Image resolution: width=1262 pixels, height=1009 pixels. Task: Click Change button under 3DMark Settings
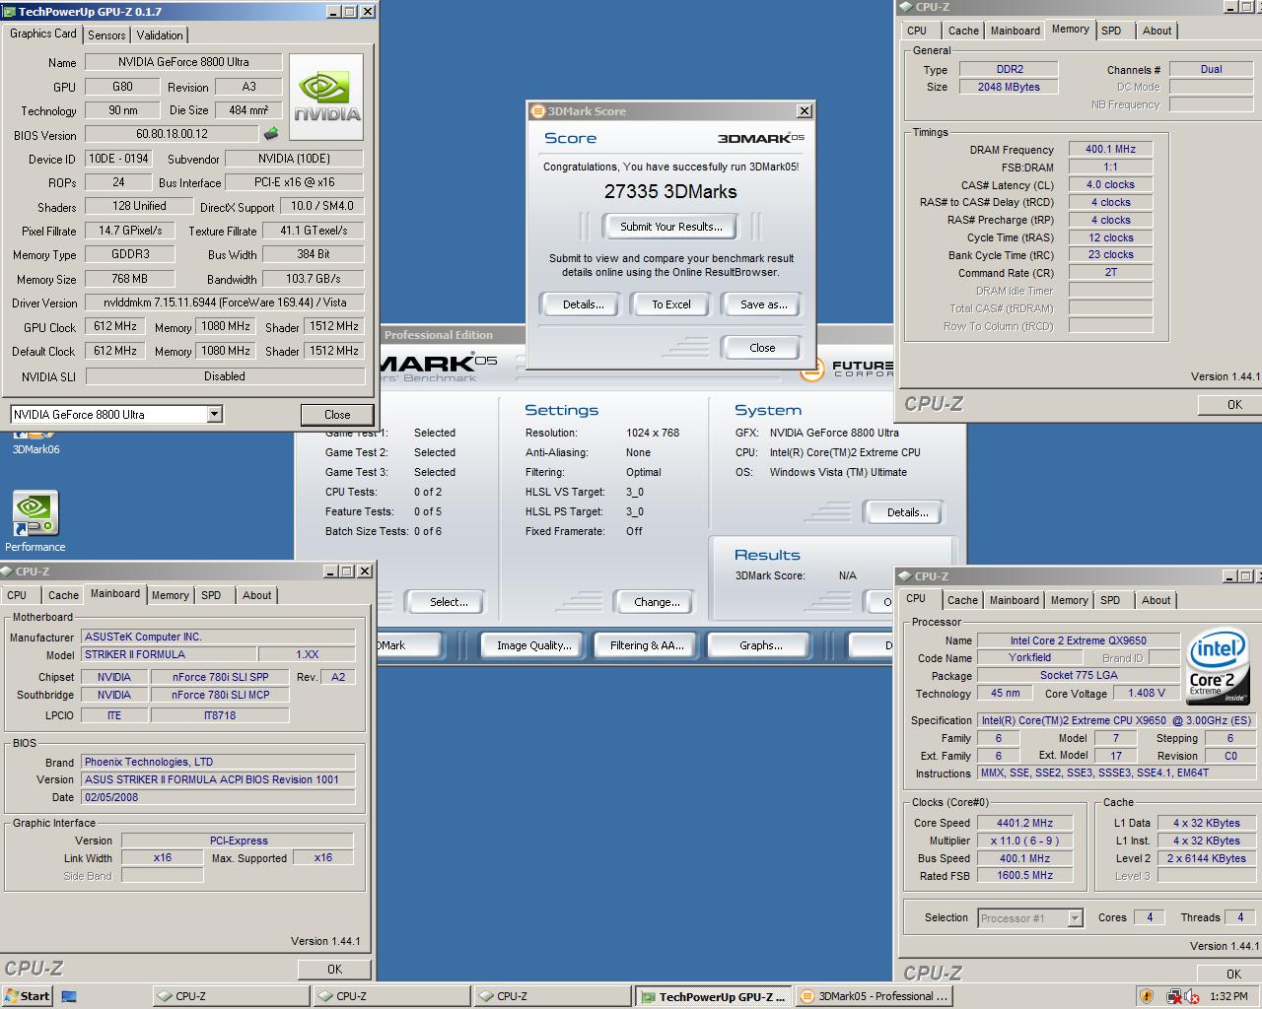click(x=657, y=602)
